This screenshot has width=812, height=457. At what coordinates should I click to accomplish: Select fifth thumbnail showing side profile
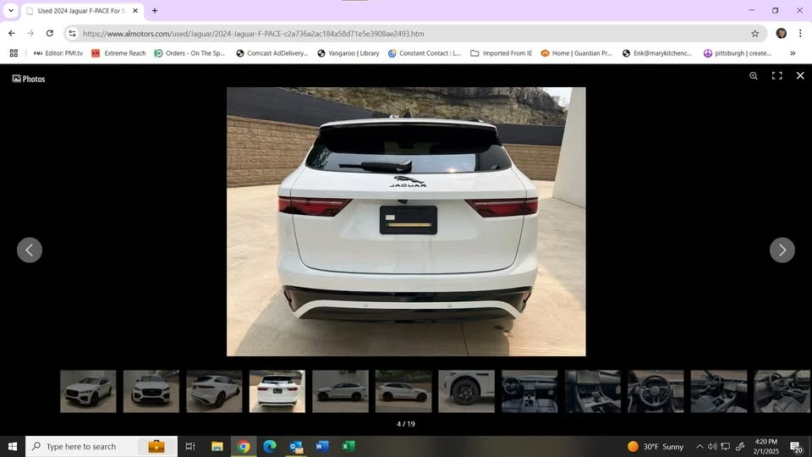[x=340, y=391]
